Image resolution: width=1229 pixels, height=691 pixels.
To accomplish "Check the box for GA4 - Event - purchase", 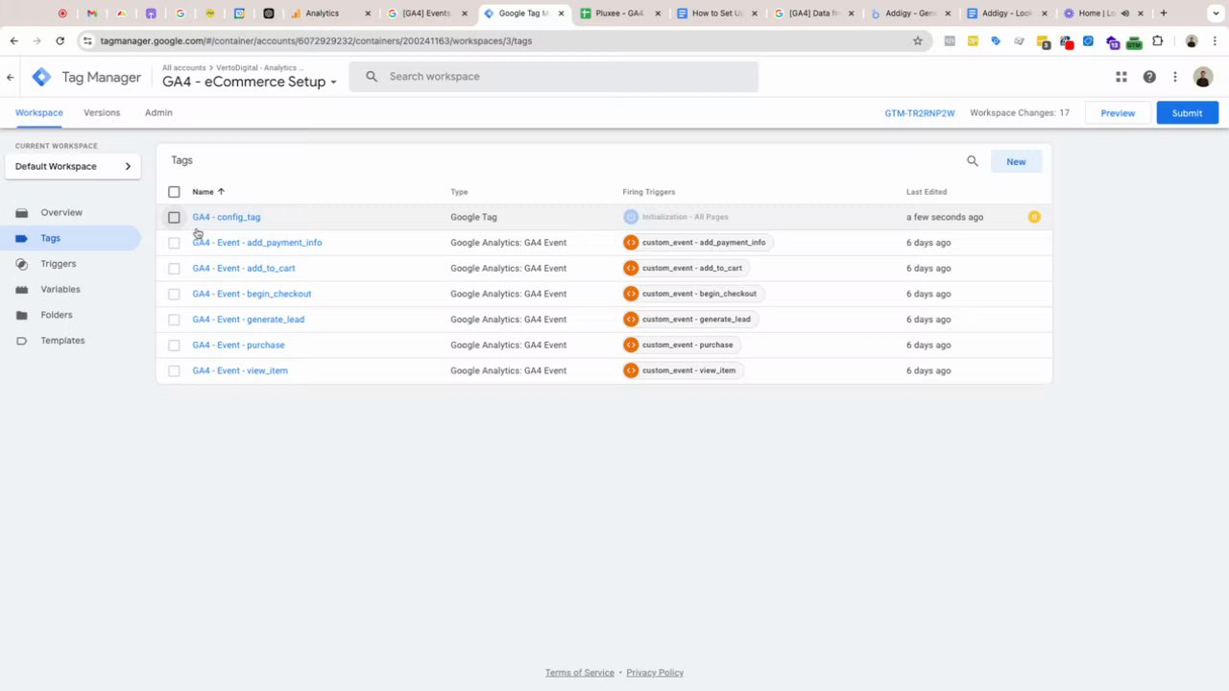I will click(174, 345).
